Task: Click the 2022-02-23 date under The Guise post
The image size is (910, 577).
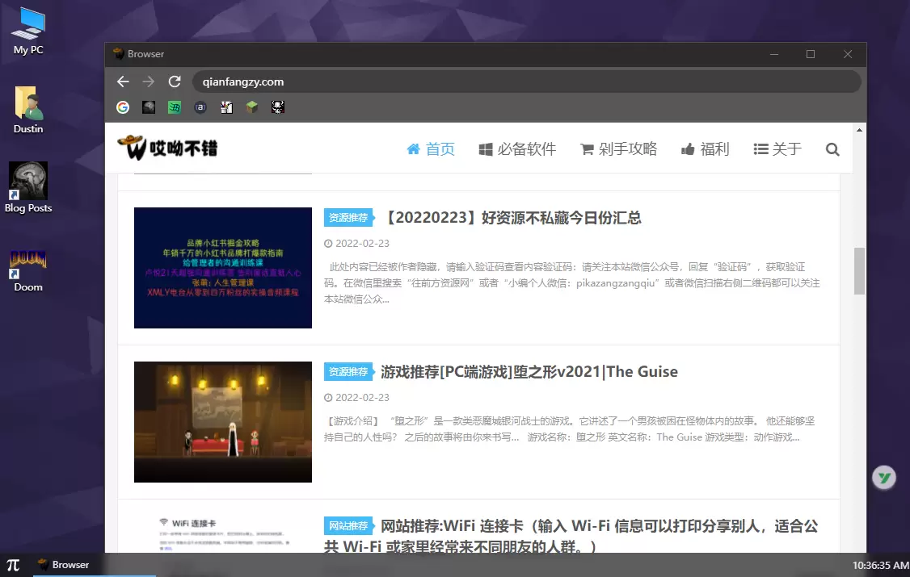Action: (357, 398)
